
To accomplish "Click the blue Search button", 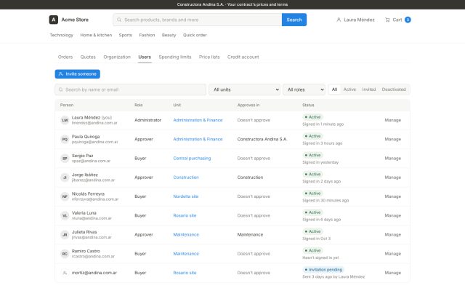I will (294, 20).
